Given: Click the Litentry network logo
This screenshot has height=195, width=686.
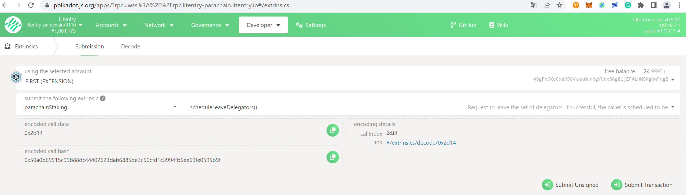Looking at the screenshot, I should pyautogui.click(x=13, y=25).
